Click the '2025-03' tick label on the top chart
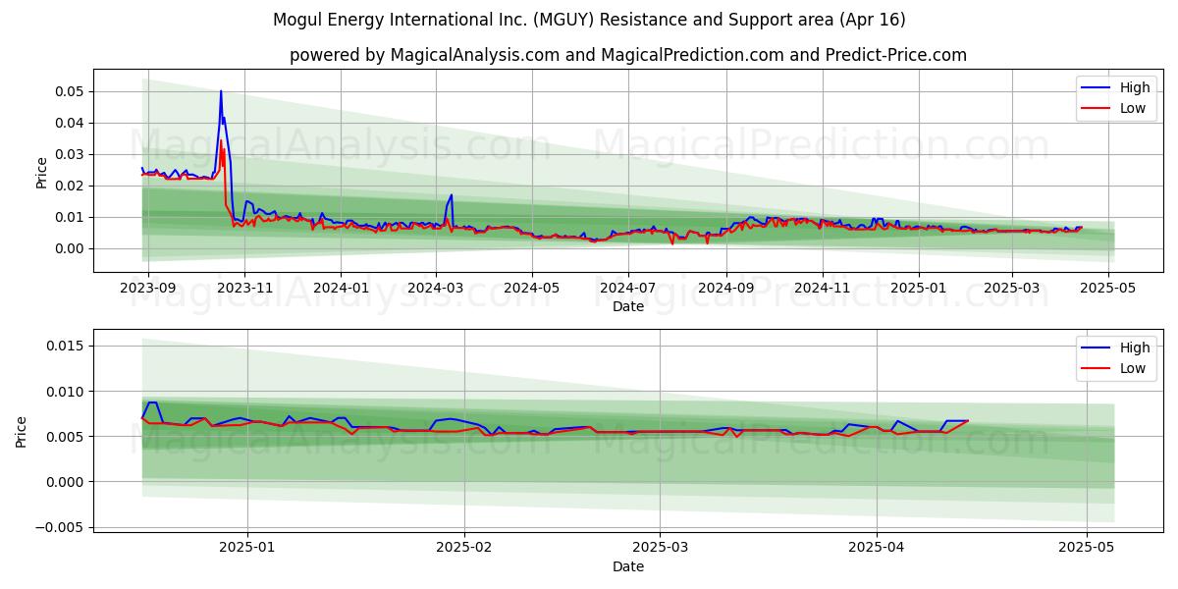 [x=1012, y=289]
